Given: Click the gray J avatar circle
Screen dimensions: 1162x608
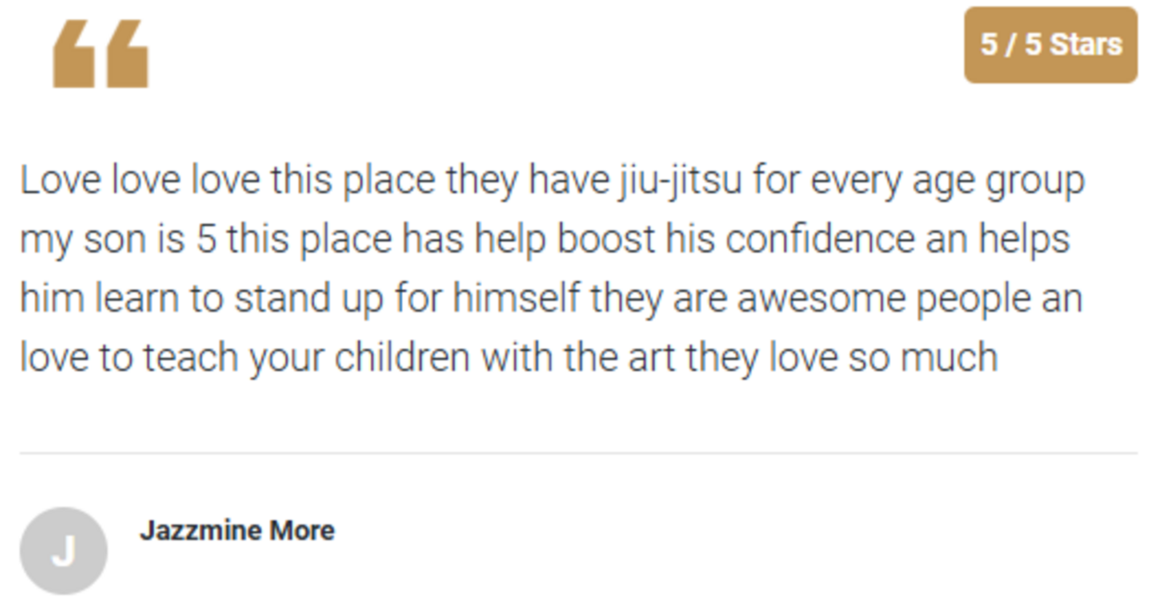Looking at the screenshot, I should click(64, 550).
